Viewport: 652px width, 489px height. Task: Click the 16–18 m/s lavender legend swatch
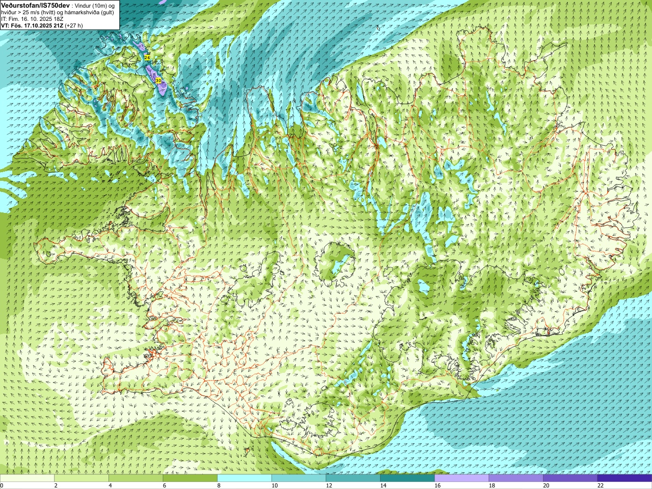pos(461,478)
